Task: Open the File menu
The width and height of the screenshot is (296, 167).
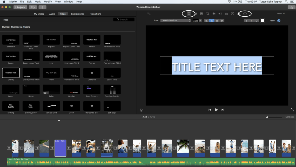Action: click(22, 2)
